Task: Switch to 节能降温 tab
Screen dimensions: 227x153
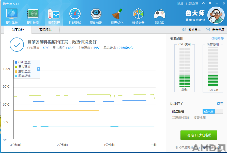Action: click(x=46, y=30)
